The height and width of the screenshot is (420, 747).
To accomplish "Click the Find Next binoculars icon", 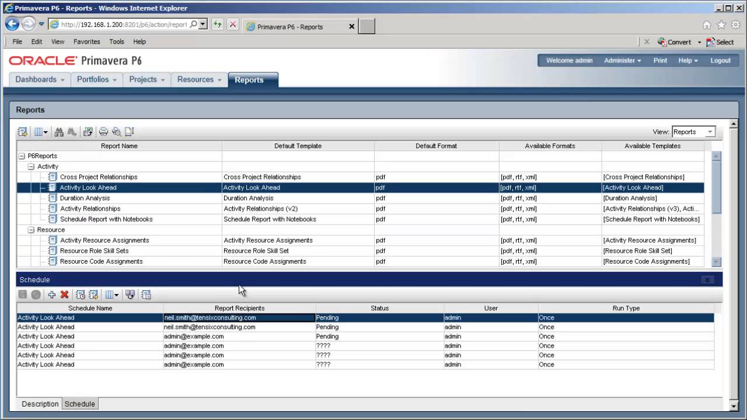I will pyautogui.click(x=72, y=132).
